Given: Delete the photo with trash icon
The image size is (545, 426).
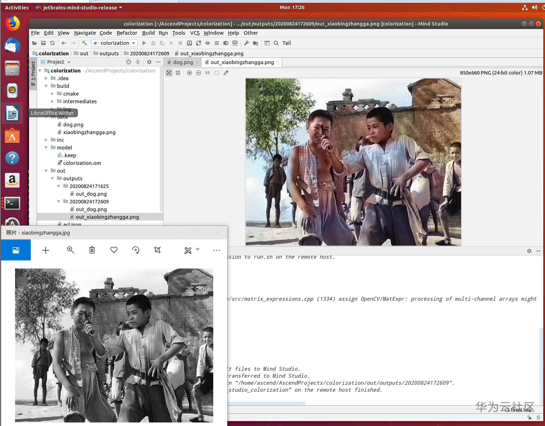Looking at the screenshot, I should click(92, 250).
